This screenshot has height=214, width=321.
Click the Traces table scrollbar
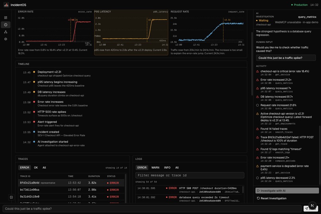point(126,188)
